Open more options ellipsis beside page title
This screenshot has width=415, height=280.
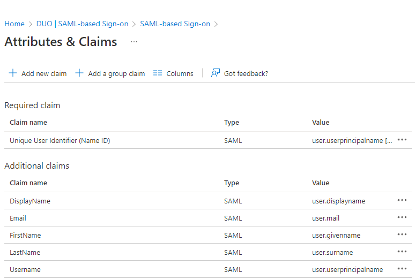click(x=134, y=42)
